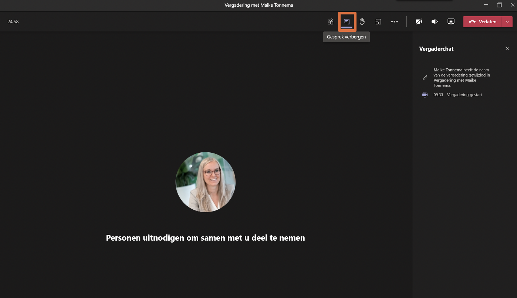Unmute the audio with the speaker icon
This screenshot has width=517, height=298.
[435, 22]
